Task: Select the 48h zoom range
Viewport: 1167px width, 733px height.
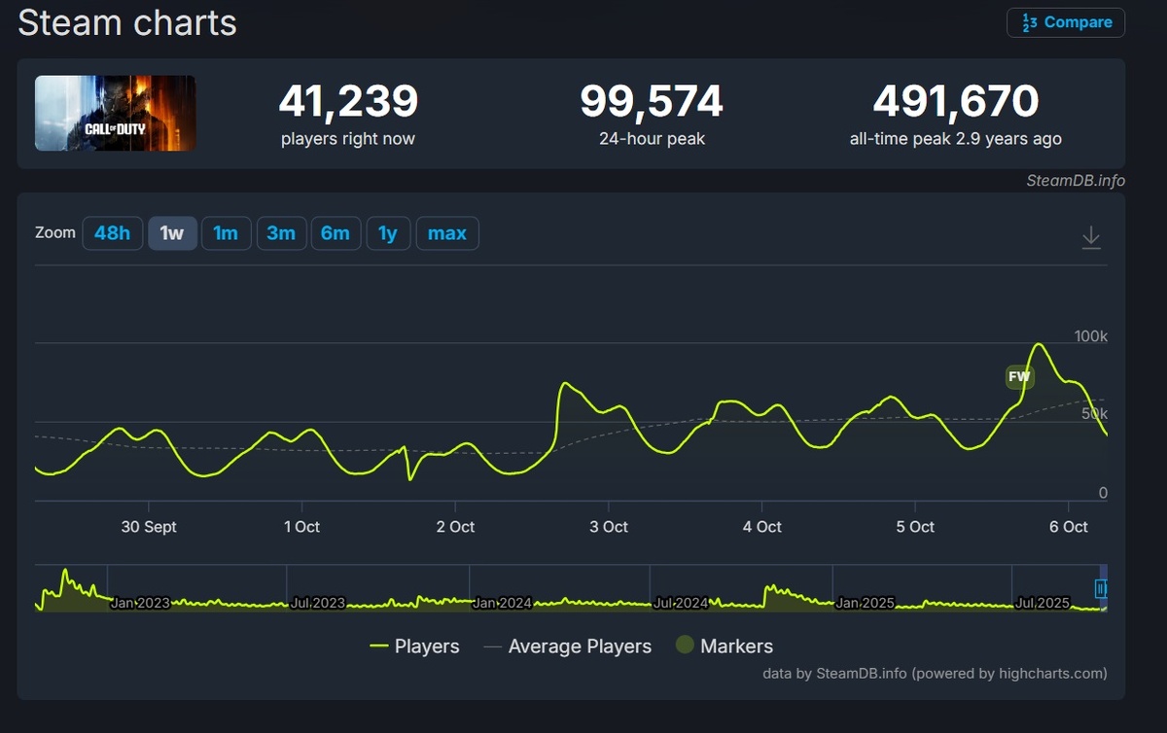Action: pyautogui.click(x=112, y=233)
